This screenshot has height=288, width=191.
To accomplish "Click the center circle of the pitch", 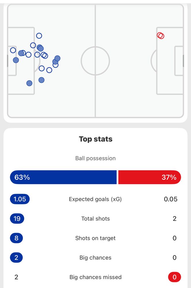I will click(x=95, y=61).
